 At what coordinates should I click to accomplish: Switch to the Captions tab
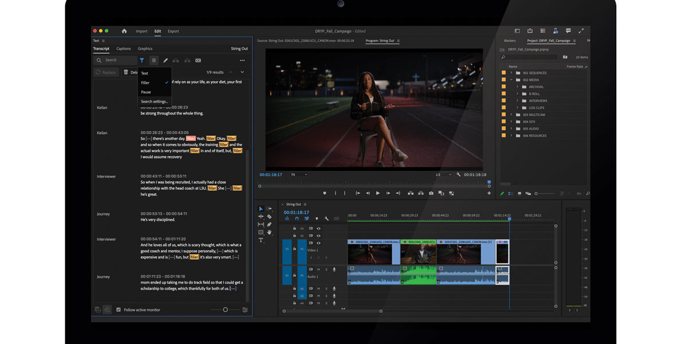(123, 49)
